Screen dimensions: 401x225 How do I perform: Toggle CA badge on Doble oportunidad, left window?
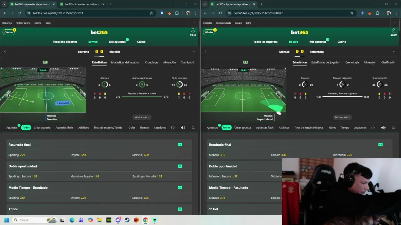click(180, 166)
